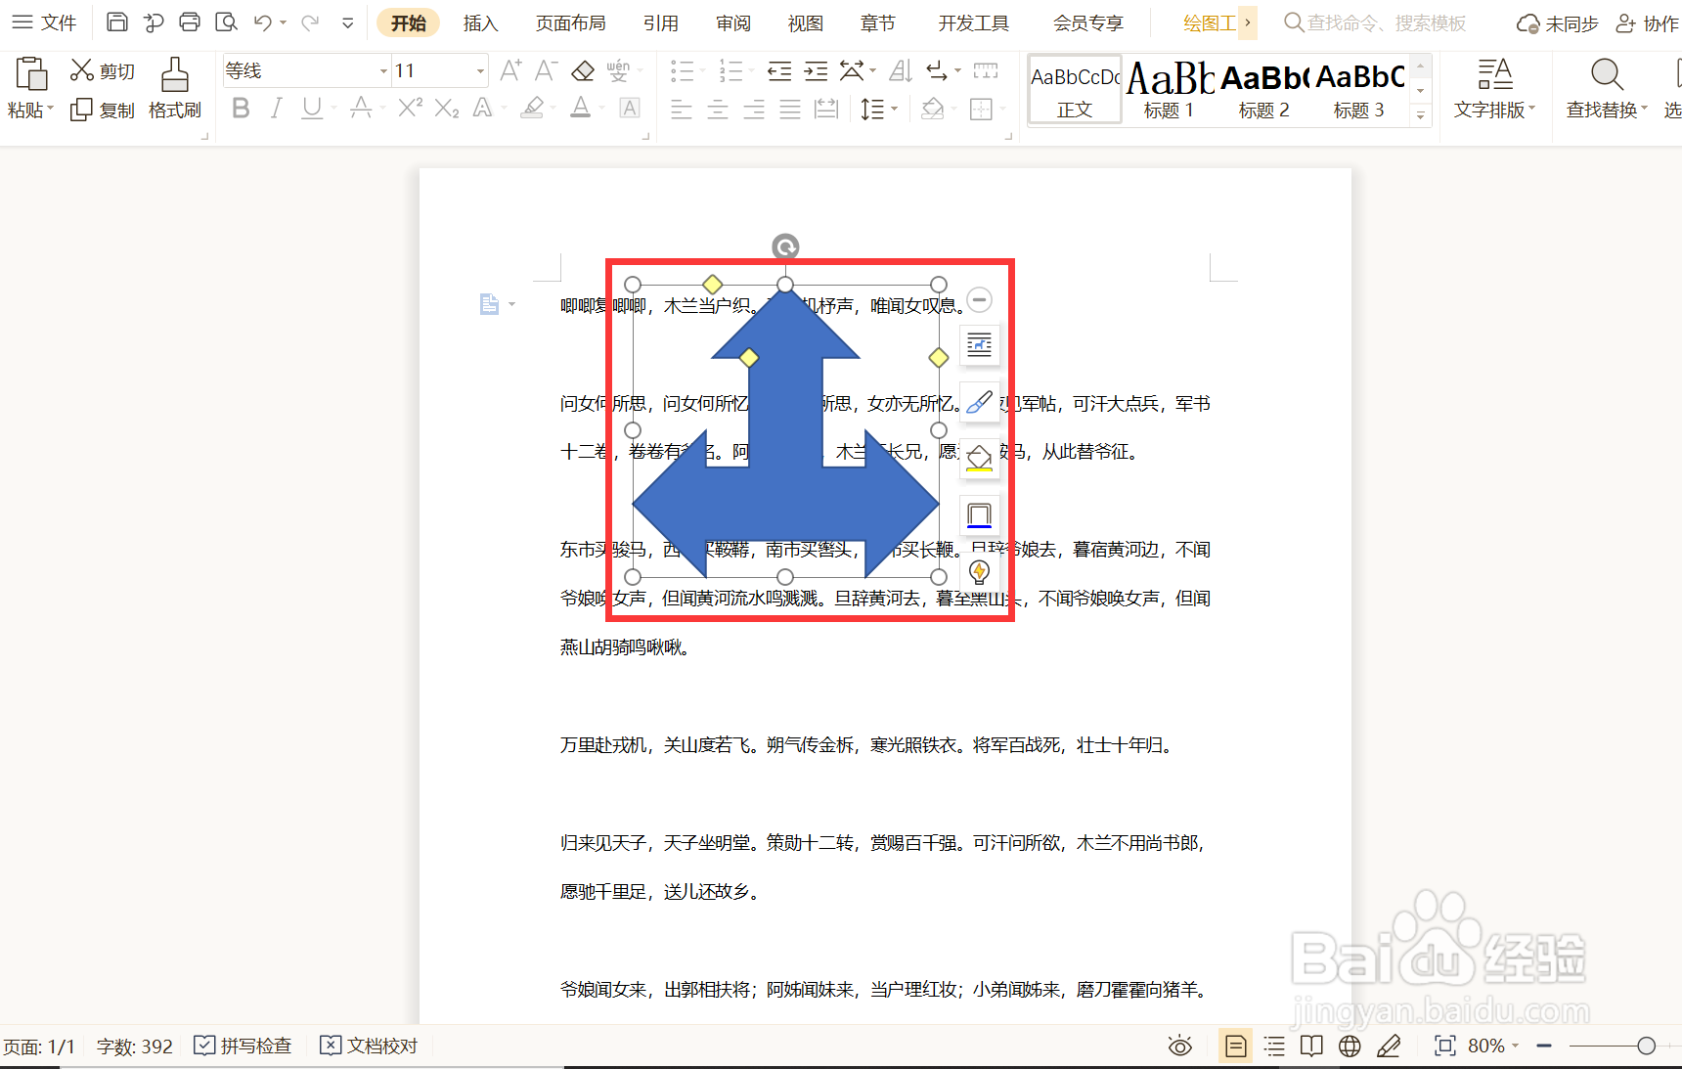This screenshot has height=1069, width=1682.
Task: Click bulleted list icon
Action: (x=682, y=70)
